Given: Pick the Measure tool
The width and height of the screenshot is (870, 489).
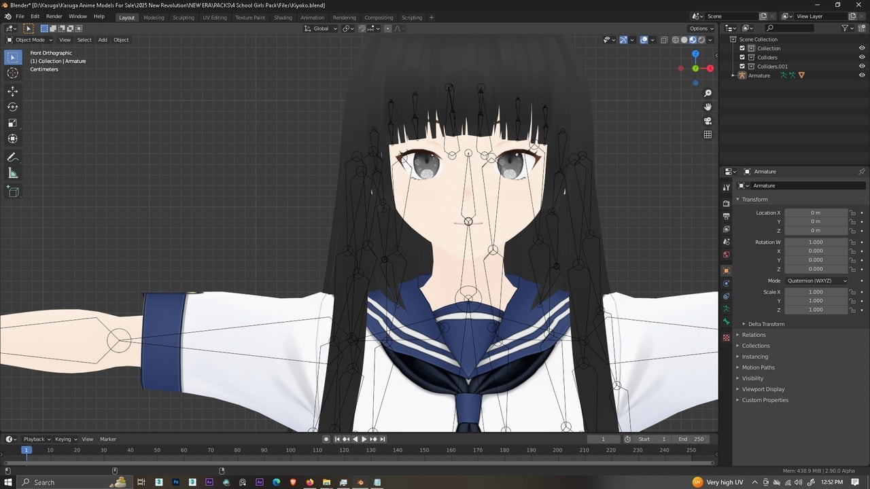Looking at the screenshot, I should 13,173.
